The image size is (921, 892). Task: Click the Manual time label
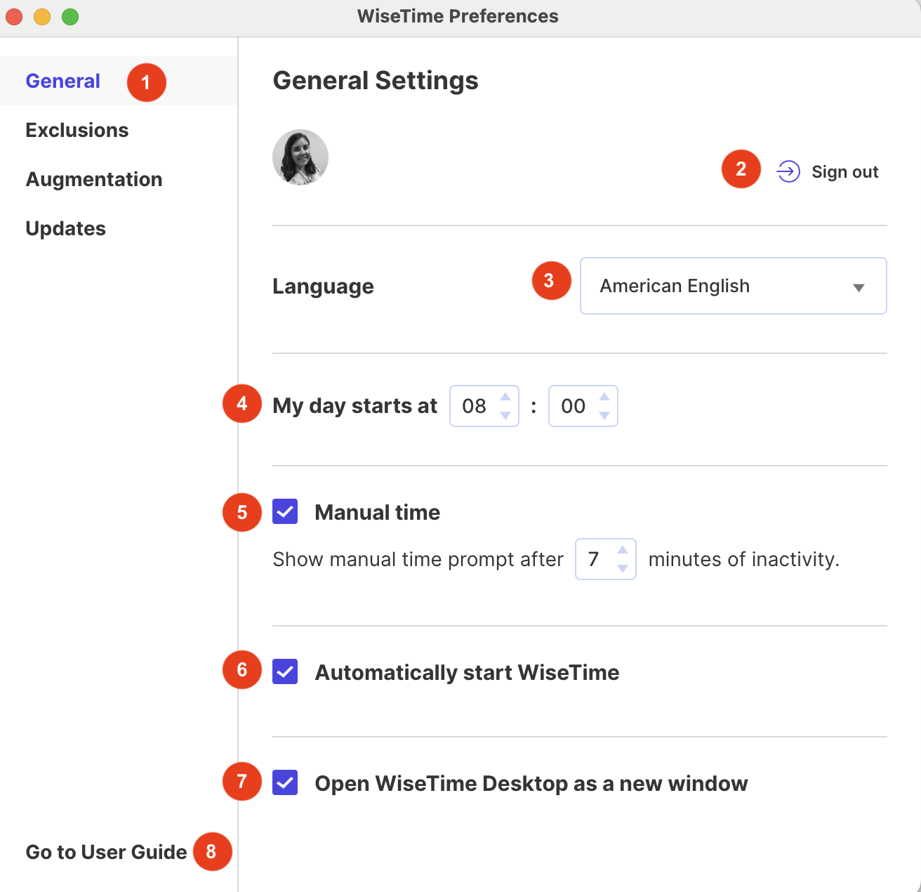click(x=378, y=513)
